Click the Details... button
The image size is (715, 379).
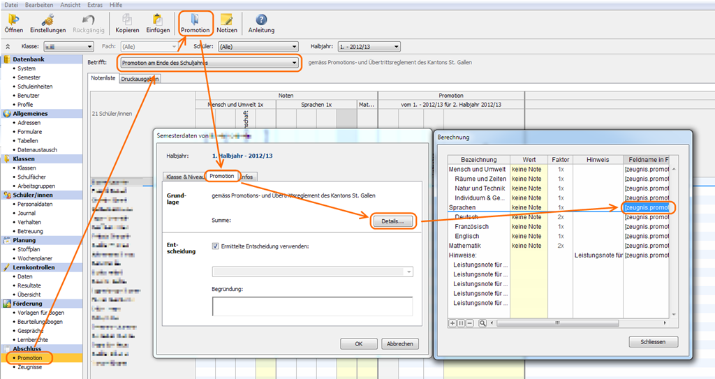pyautogui.click(x=392, y=221)
